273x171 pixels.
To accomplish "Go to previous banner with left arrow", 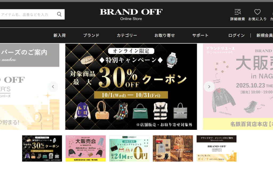I will pos(53,87).
